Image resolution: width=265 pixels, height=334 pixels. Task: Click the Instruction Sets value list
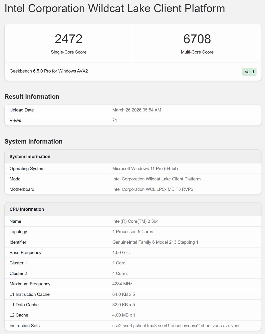click(175, 326)
